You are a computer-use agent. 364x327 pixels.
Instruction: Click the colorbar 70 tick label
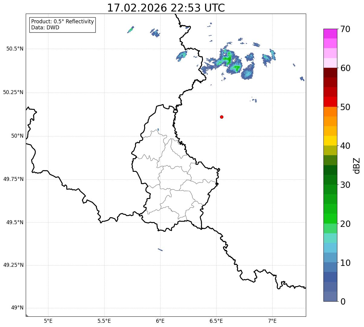pos(345,29)
